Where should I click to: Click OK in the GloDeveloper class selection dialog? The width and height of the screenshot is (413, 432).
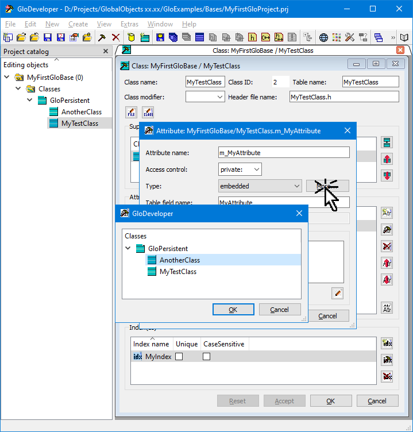point(233,310)
